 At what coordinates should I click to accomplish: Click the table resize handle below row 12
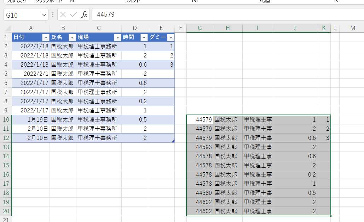[x=173, y=141]
